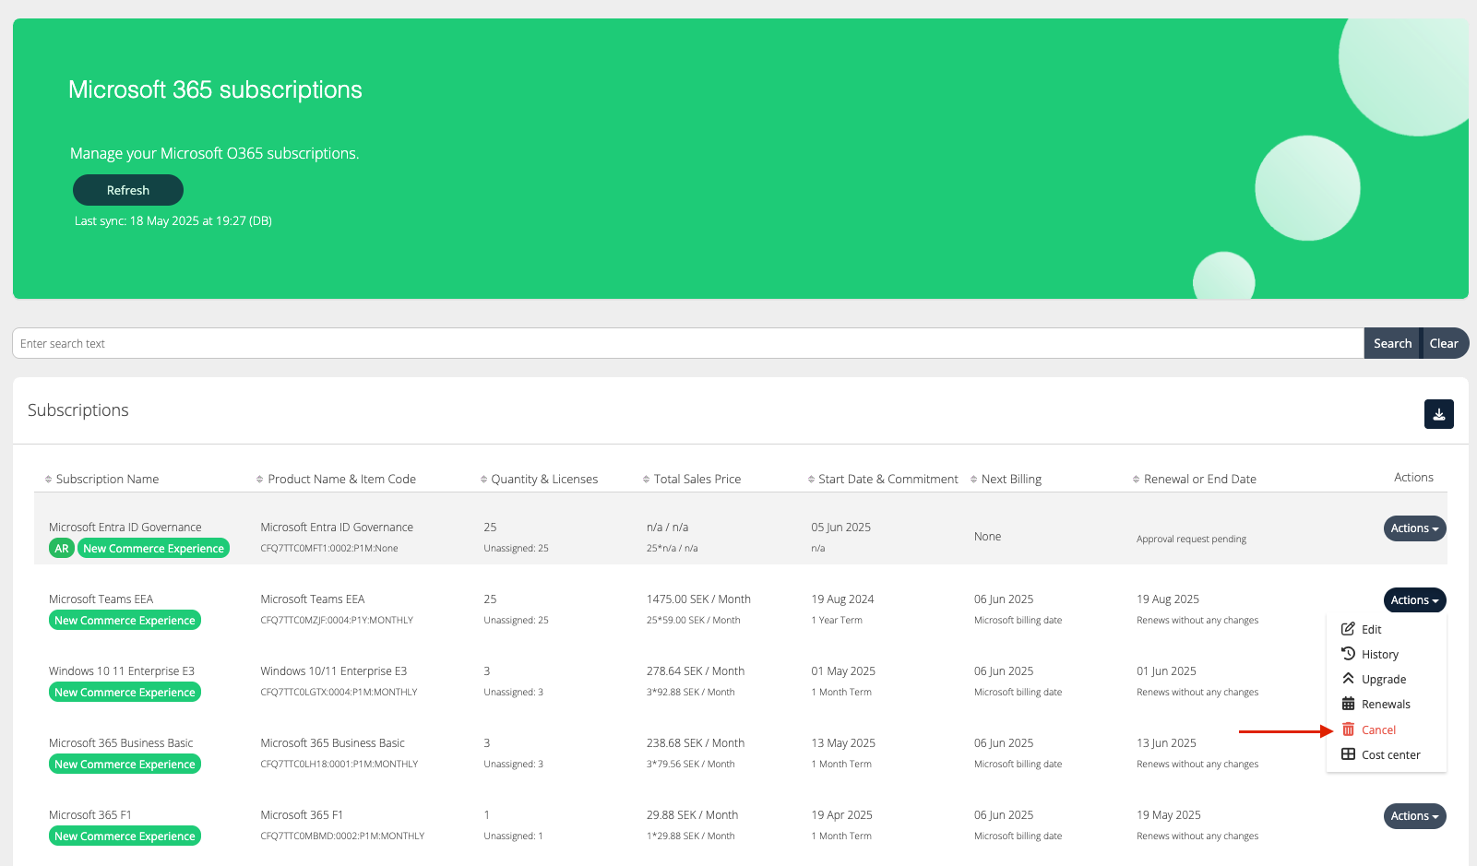1477x866 pixels.
Task: Click the Edit pencil icon in menu
Action: (1348, 629)
